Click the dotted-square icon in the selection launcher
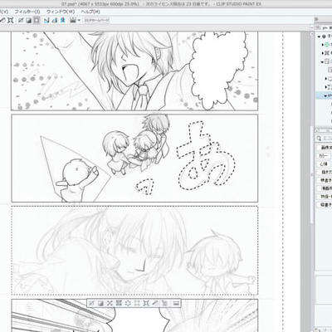 (137, 304)
